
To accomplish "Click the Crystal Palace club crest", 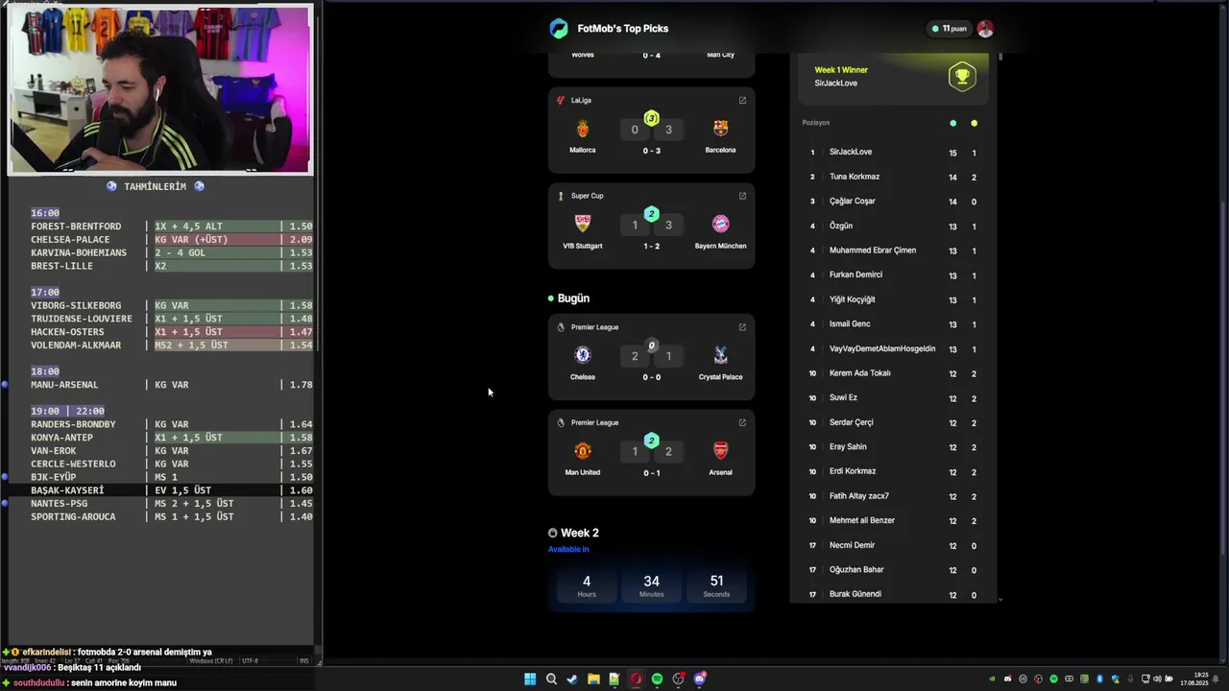I will tap(720, 355).
